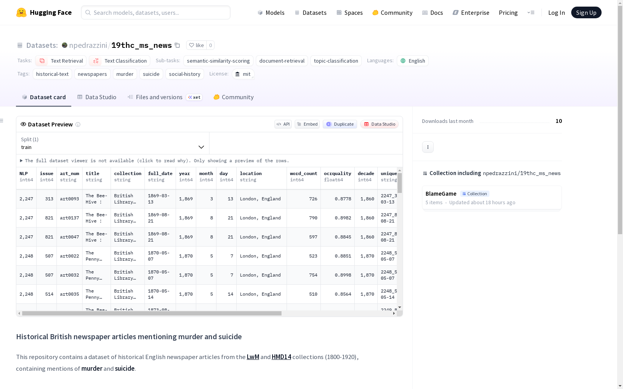The width and height of the screenshot is (623, 389).
Task: Select the Dataset card tab
Action: (44, 97)
